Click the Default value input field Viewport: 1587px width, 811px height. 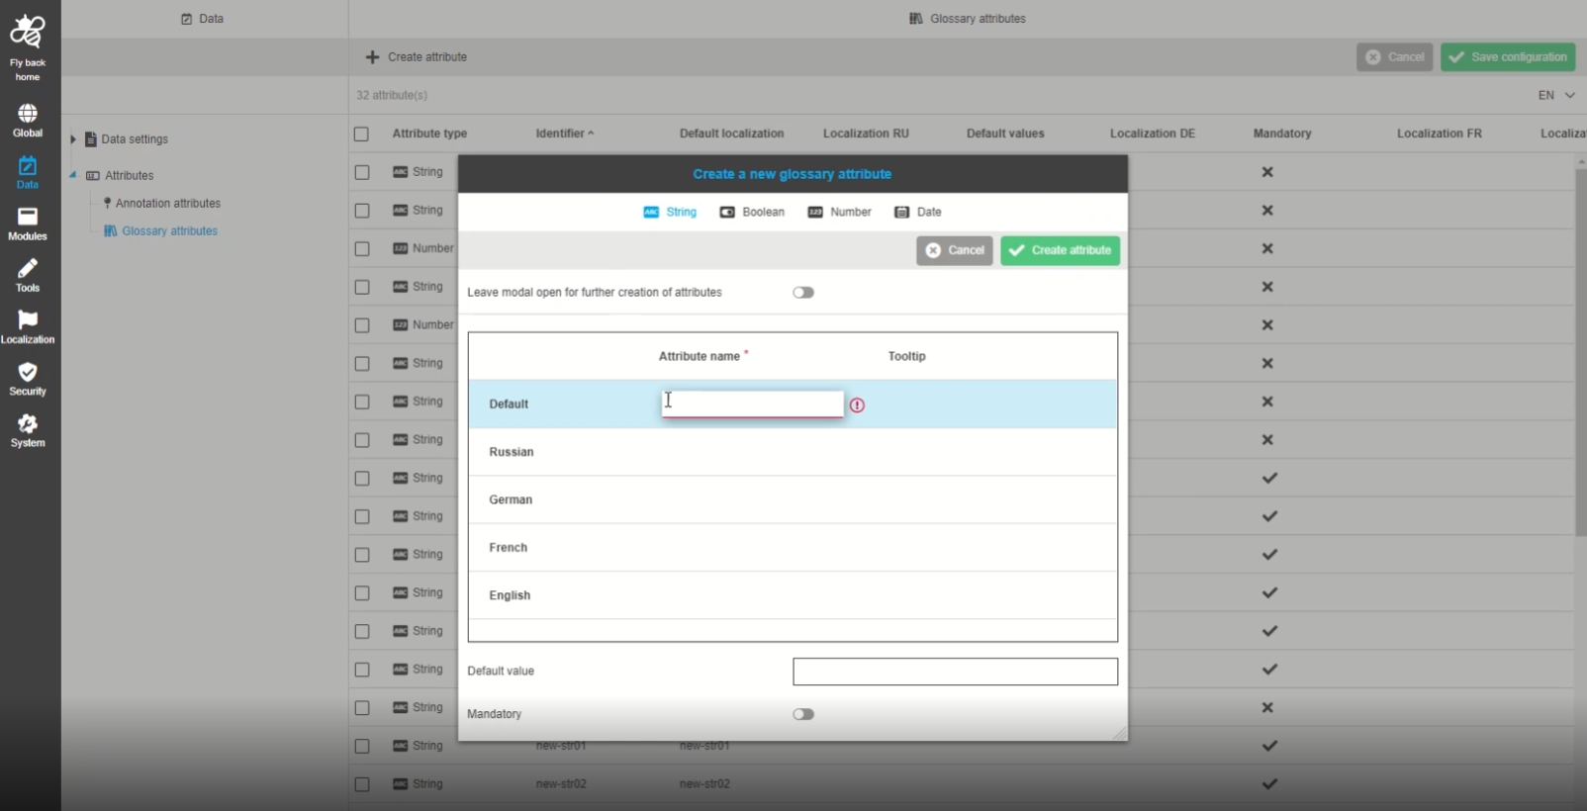[x=956, y=672]
